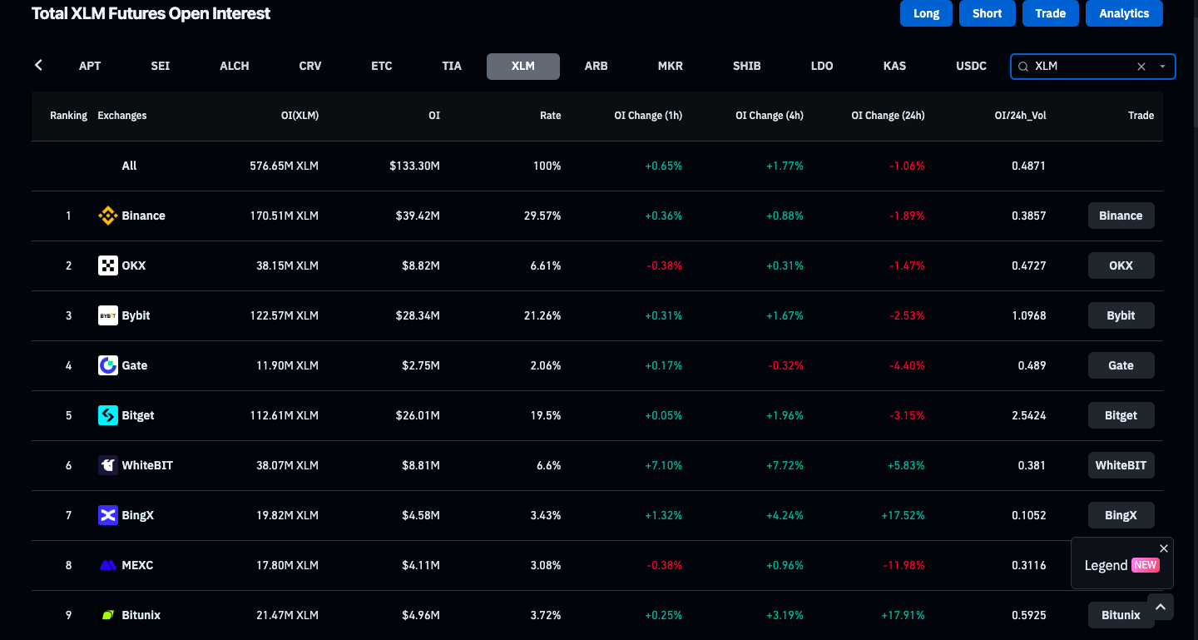Sort by the Rate column header

pos(550,116)
